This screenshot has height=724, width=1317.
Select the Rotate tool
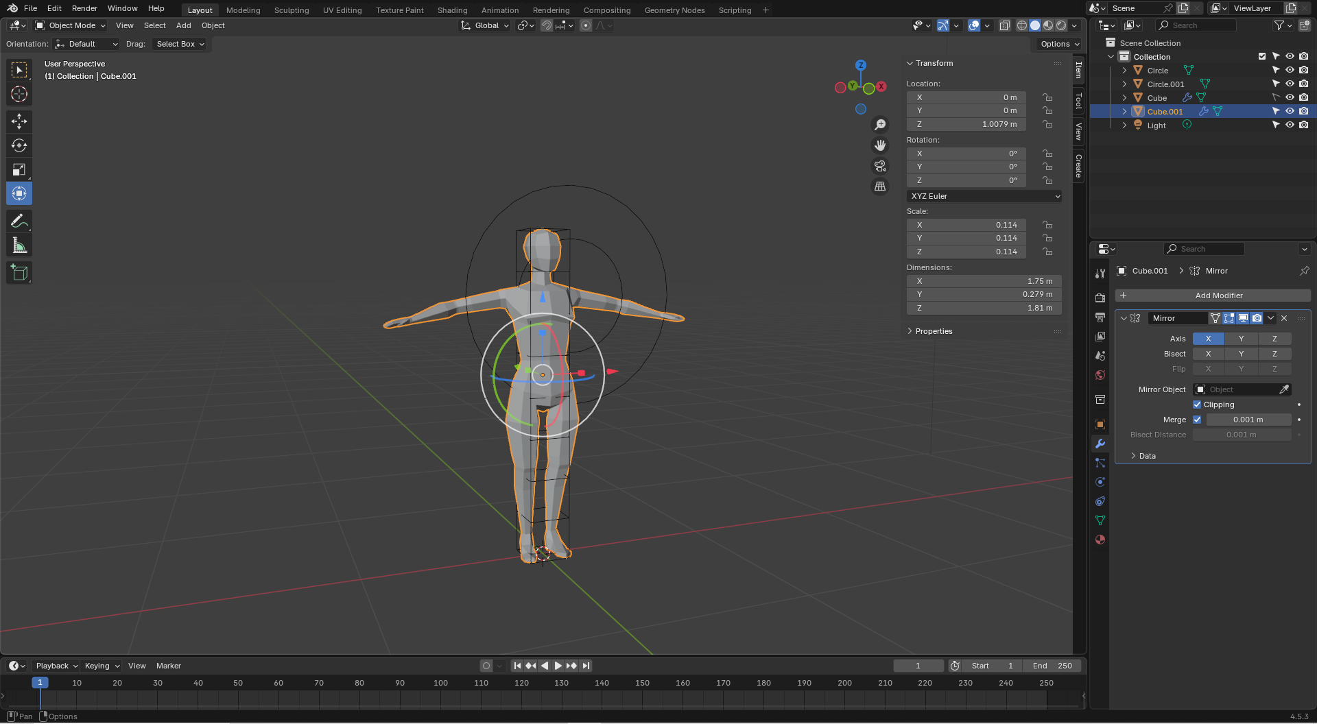coord(19,145)
